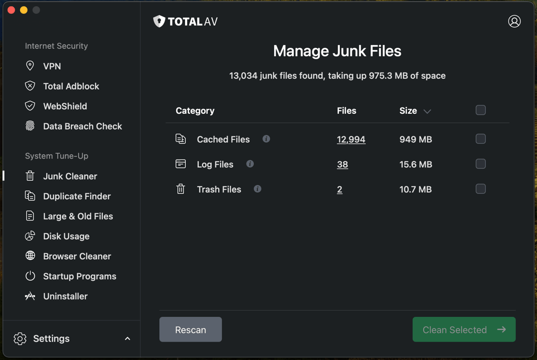This screenshot has width=537, height=360.
Task: Show info for Cached Files
Action: (x=266, y=139)
